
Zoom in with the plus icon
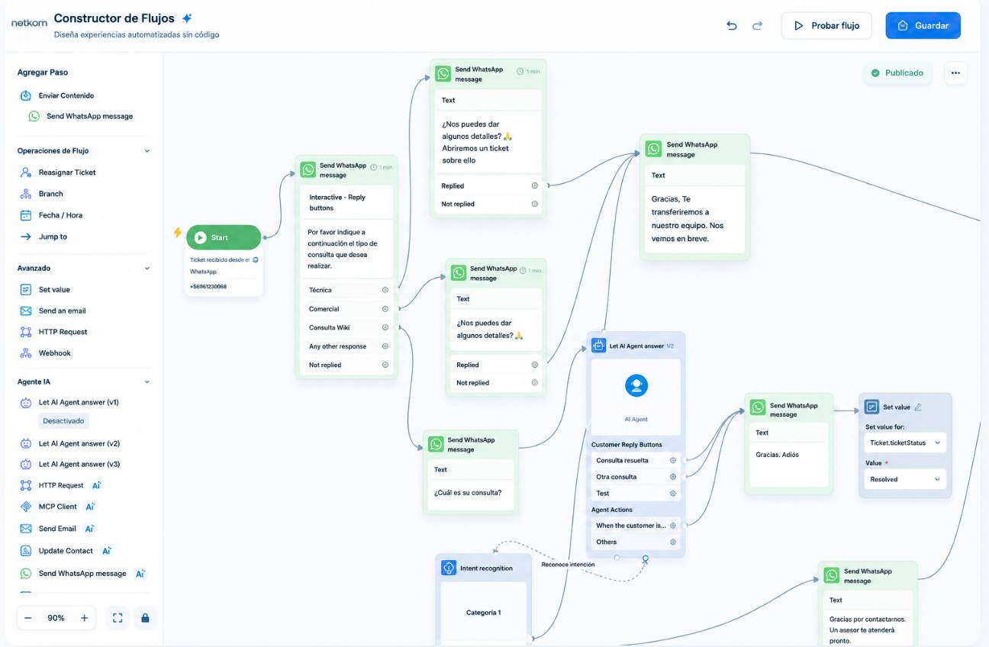(x=84, y=618)
